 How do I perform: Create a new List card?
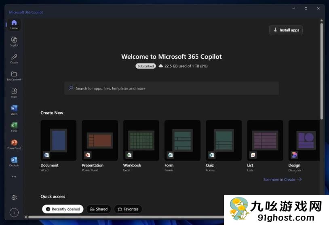pyautogui.click(x=265, y=140)
